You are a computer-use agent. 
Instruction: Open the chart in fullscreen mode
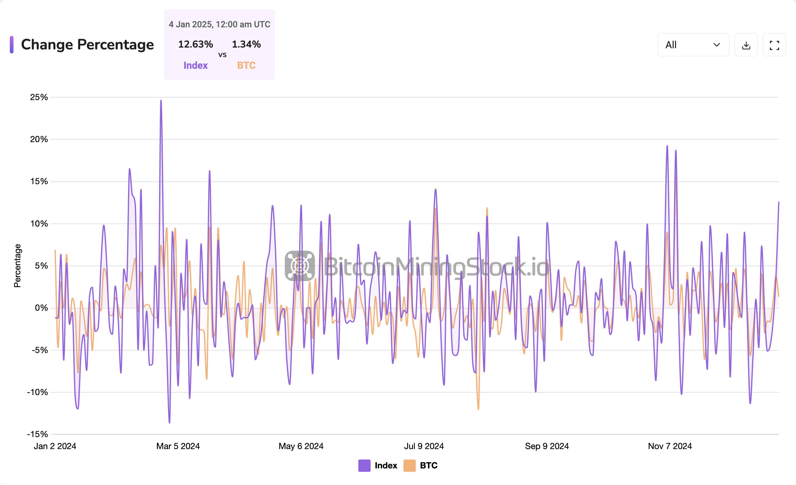click(x=774, y=45)
